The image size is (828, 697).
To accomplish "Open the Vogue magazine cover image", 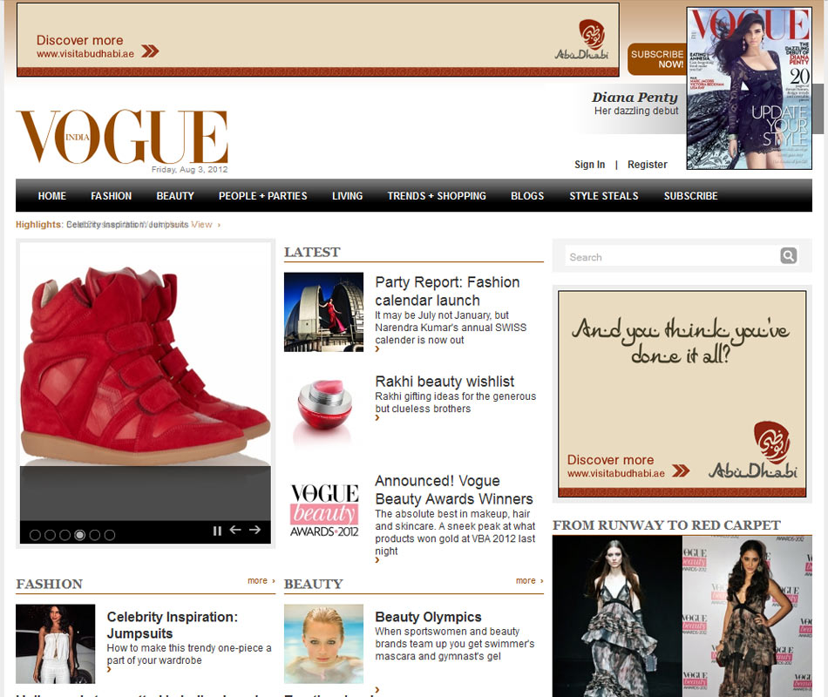I will (750, 88).
